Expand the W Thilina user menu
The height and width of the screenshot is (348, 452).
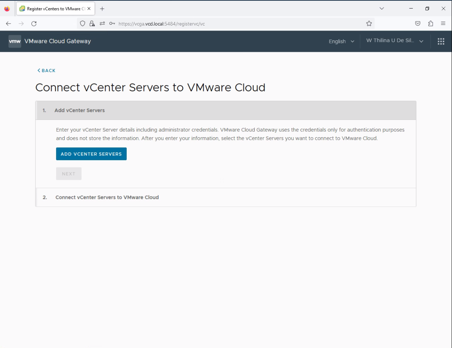click(x=394, y=41)
